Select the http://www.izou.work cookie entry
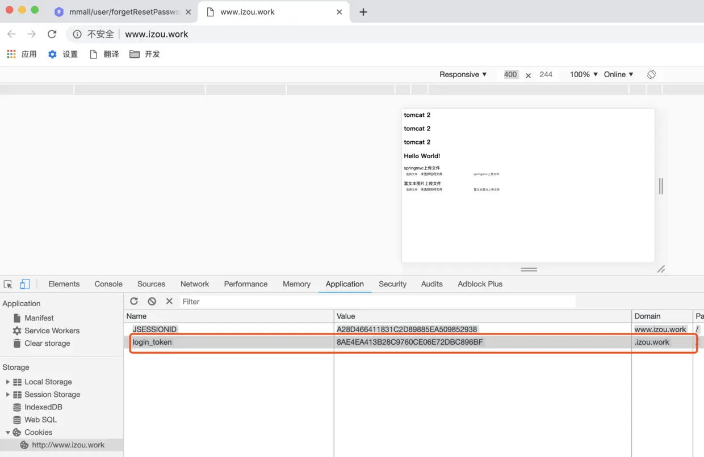 68,445
